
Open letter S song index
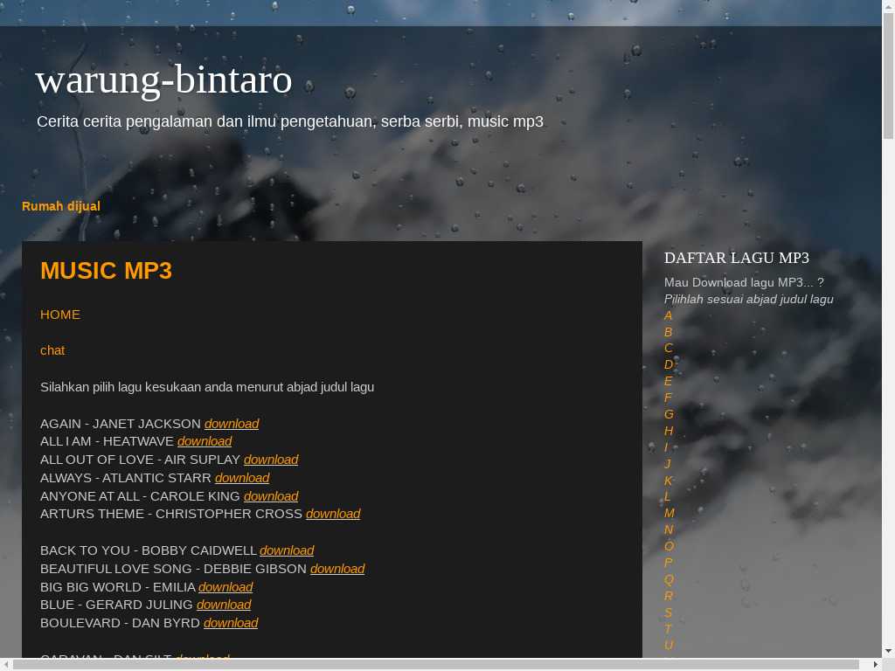[x=669, y=612]
